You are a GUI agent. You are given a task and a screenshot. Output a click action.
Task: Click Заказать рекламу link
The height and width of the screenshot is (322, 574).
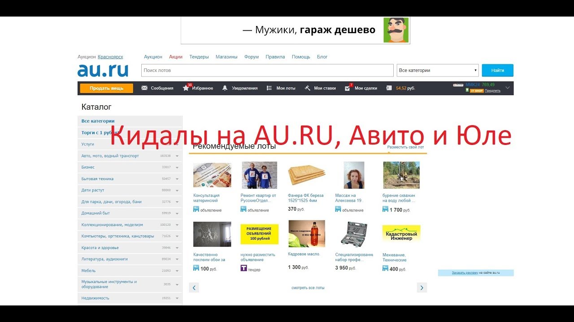click(465, 272)
